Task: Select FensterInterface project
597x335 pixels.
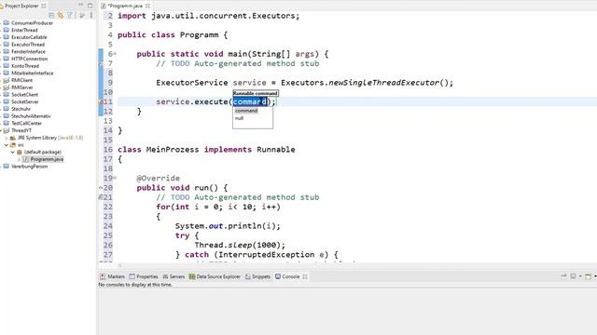Action: [28, 52]
